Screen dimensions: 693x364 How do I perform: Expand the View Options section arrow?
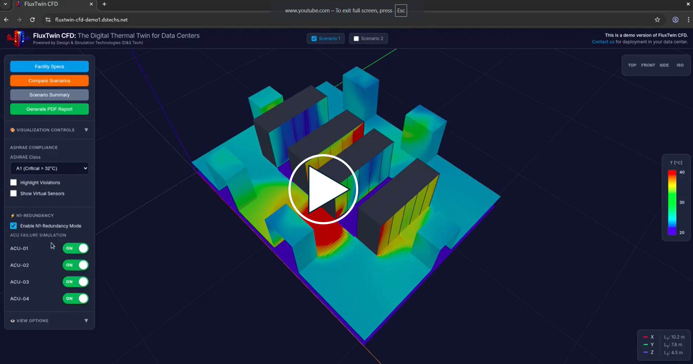(86, 321)
